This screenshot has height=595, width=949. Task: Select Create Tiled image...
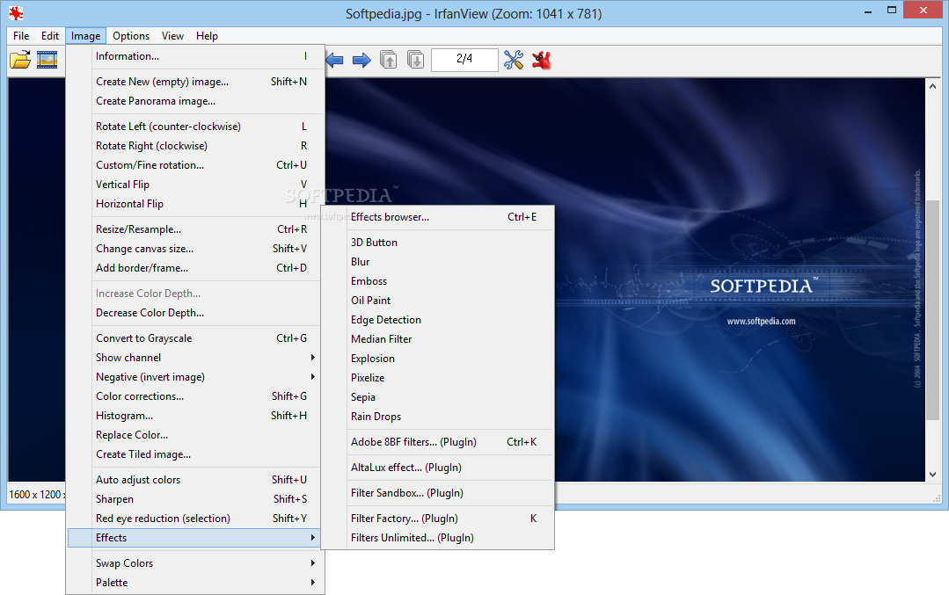click(x=193, y=454)
